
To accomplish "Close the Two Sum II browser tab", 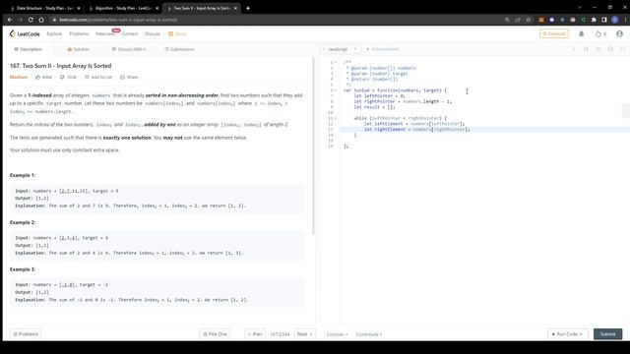I will [235, 8].
